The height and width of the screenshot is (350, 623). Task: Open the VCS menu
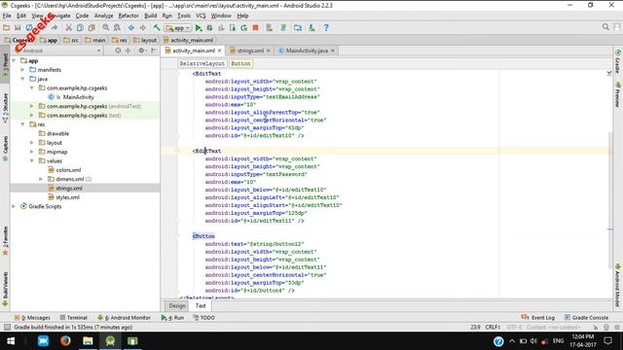201,16
